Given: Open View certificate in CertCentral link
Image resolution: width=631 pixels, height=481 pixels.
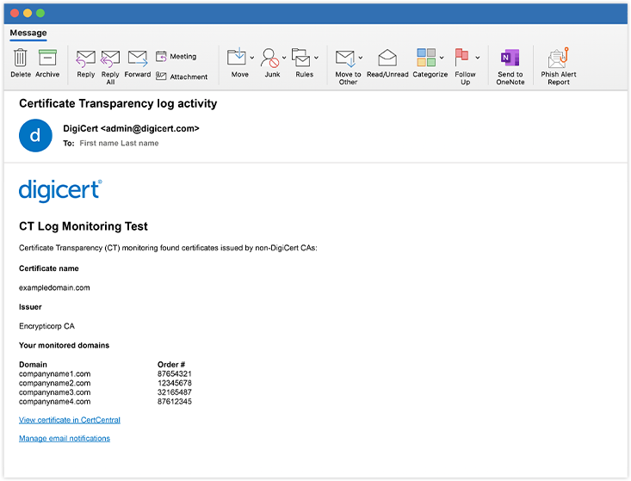Looking at the screenshot, I should click(70, 420).
